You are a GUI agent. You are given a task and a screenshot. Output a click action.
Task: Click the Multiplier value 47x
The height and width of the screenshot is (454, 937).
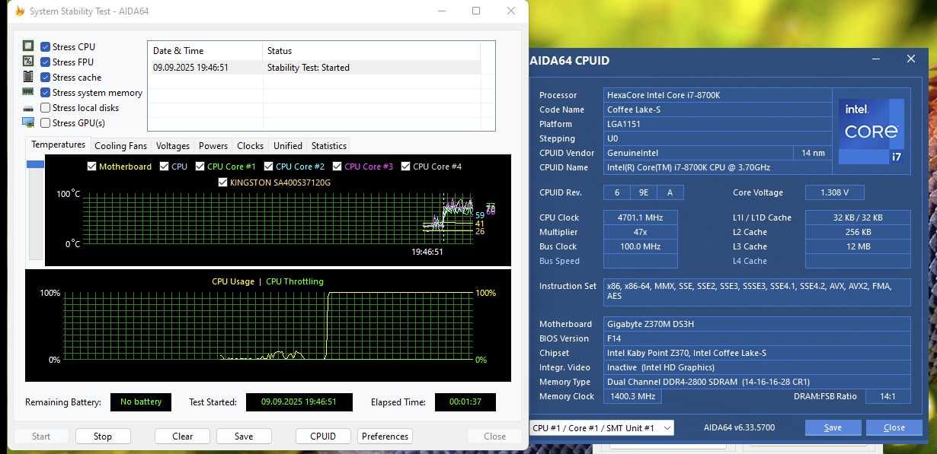tap(640, 232)
